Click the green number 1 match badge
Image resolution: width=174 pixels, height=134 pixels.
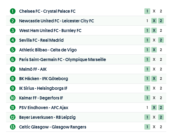click(13, 11)
